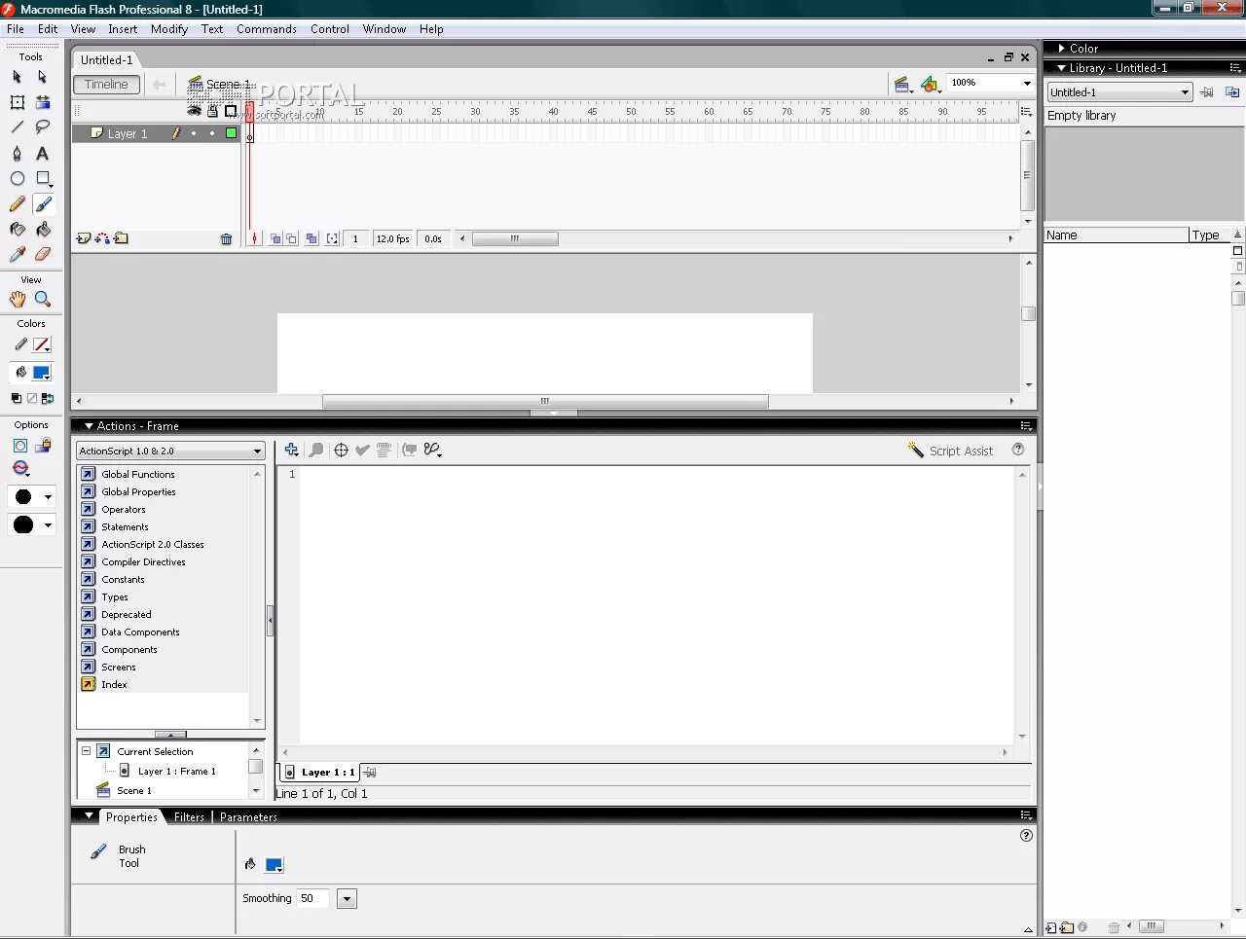This screenshot has width=1246, height=939.
Task: Select the Hand tool
Action: [17, 300]
